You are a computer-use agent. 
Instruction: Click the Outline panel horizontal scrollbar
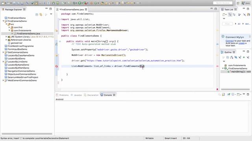click(235, 89)
